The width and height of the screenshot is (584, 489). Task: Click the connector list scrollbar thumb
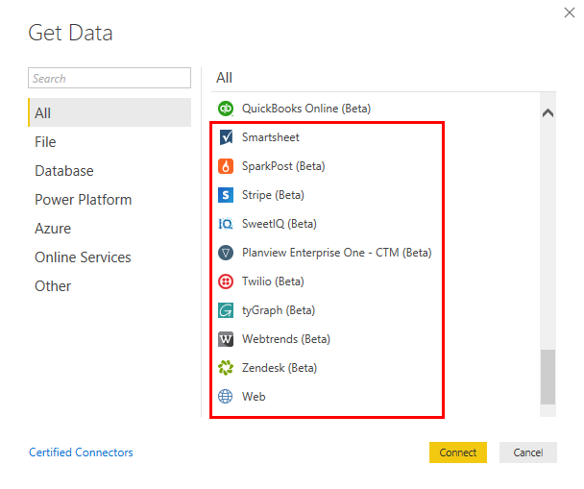point(547,377)
